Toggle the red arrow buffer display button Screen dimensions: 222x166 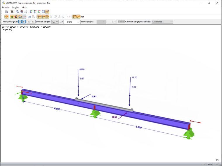[24, 17]
